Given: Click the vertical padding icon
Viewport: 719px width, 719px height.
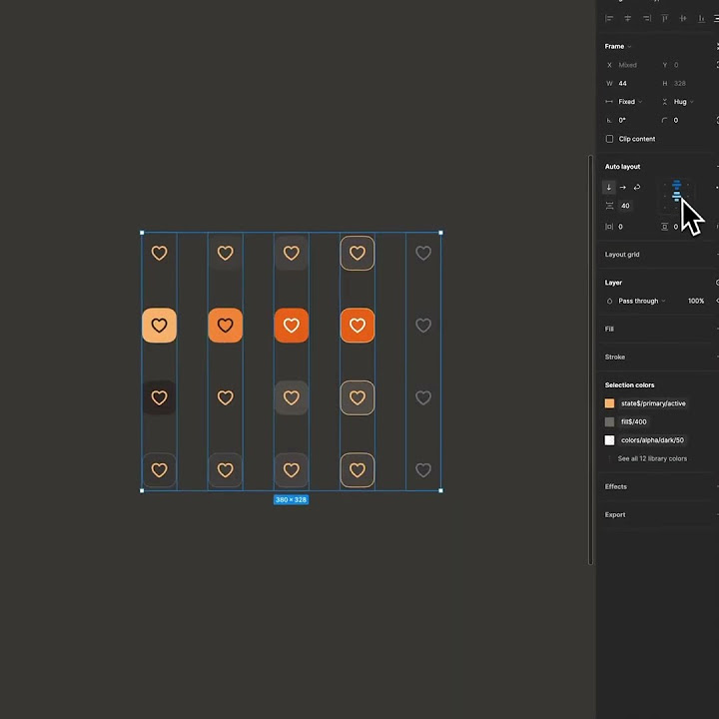Looking at the screenshot, I should (x=664, y=227).
